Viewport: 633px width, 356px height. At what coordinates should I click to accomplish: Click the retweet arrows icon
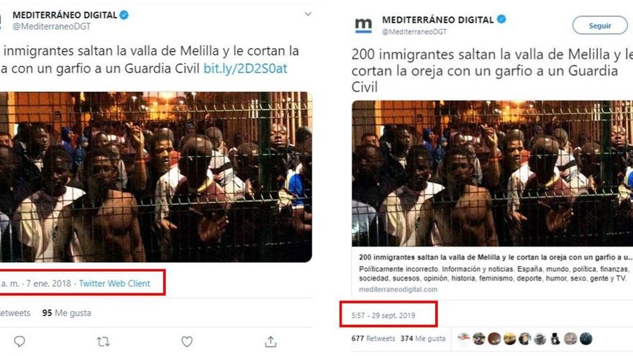[x=103, y=342]
